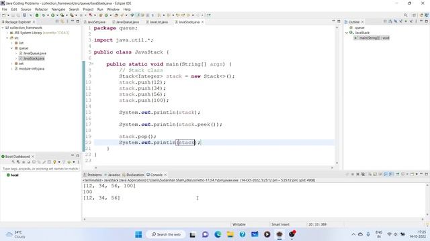Collapse the src folder node
The width and height of the screenshot is (430, 241).
pos(7,38)
